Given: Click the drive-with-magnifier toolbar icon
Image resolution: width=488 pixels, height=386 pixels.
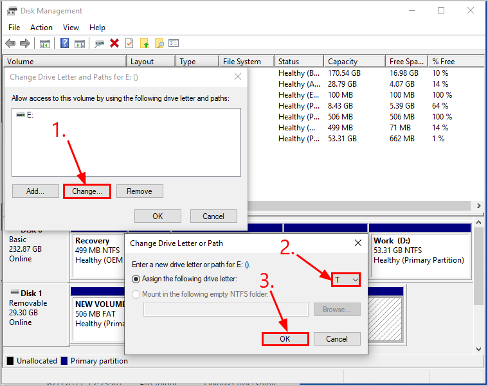Looking at the screenshot, I should pos(99,44).
